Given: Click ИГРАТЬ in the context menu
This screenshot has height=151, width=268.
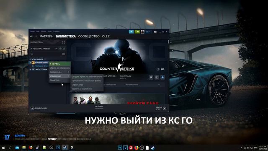Looking at the screenshot, I should (x=59, y=64).
